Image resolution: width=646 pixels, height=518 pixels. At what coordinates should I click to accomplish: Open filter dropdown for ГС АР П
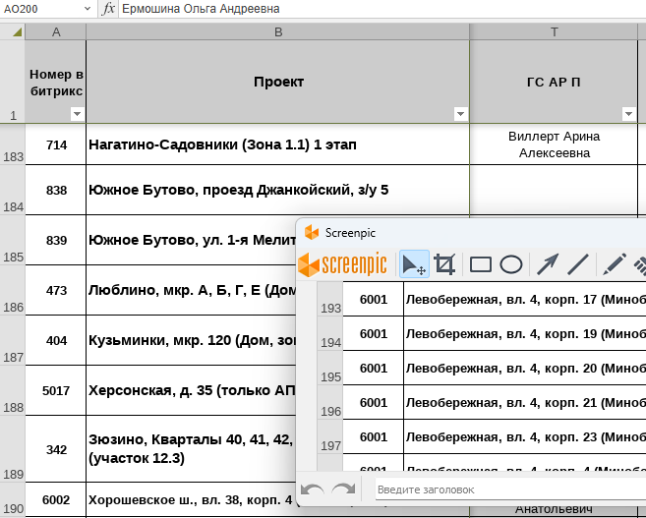(628, 114)
